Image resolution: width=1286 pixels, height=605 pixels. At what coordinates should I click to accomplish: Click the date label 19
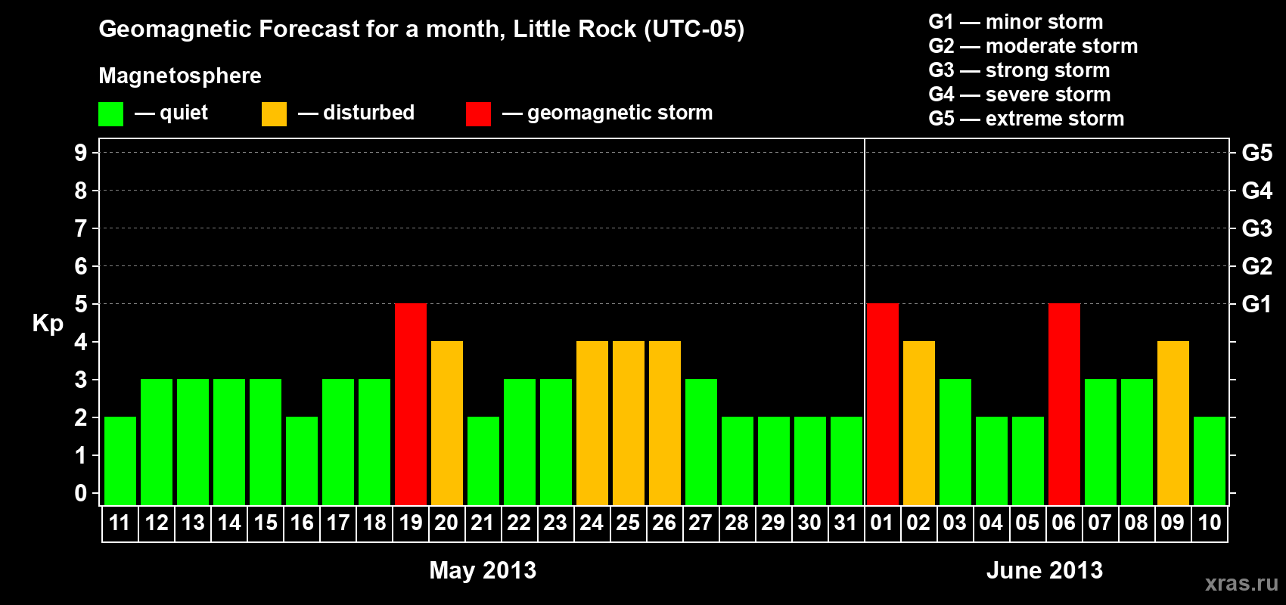[x=411, y=523]
